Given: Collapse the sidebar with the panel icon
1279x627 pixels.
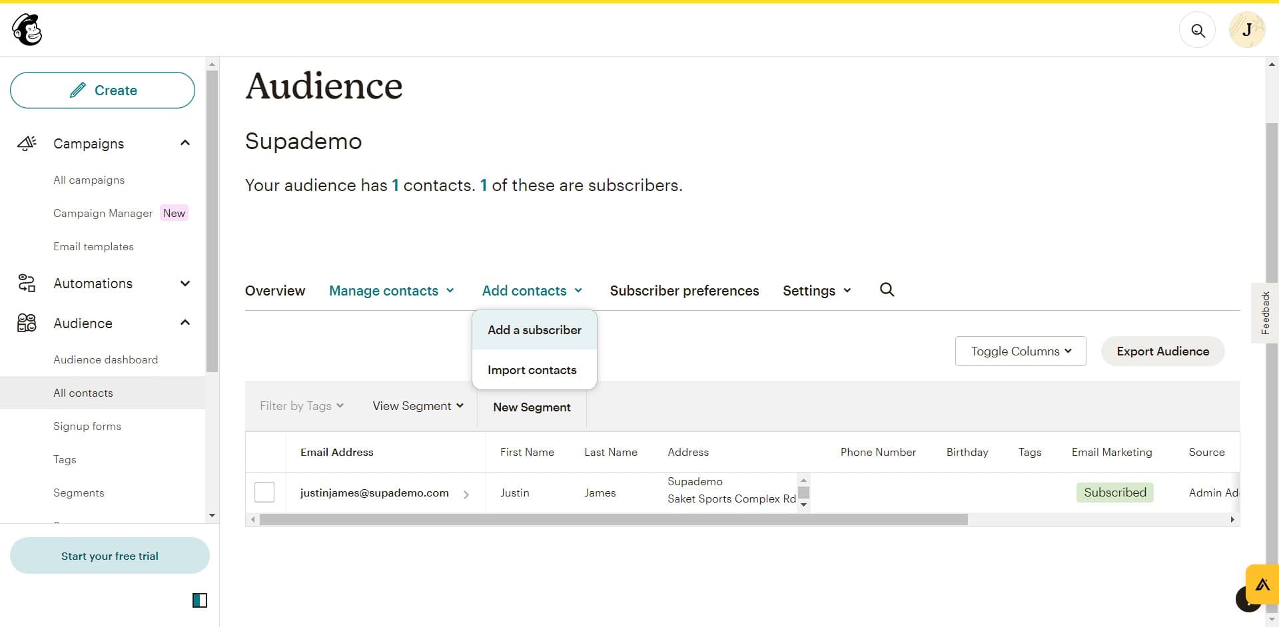Looking at the screenshot, I should (199, 600).
